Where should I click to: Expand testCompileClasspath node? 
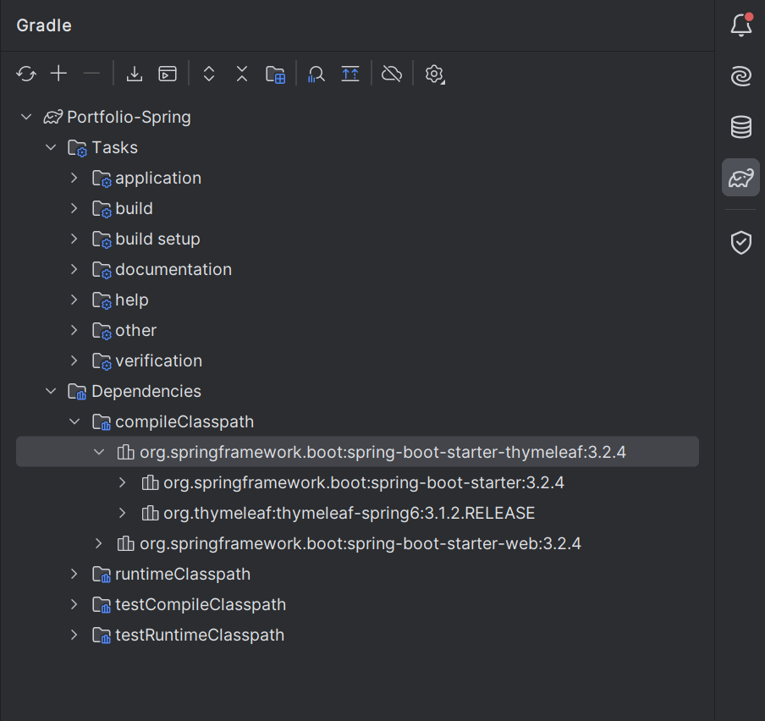pos(74,604)
